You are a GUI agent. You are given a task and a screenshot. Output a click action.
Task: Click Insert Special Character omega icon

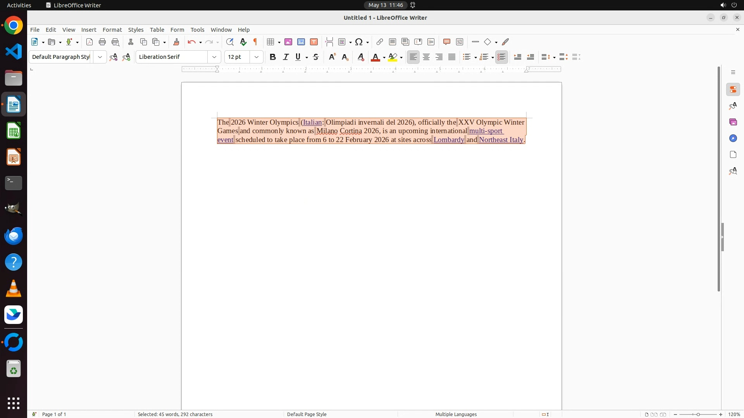click(x=359, y=42)
